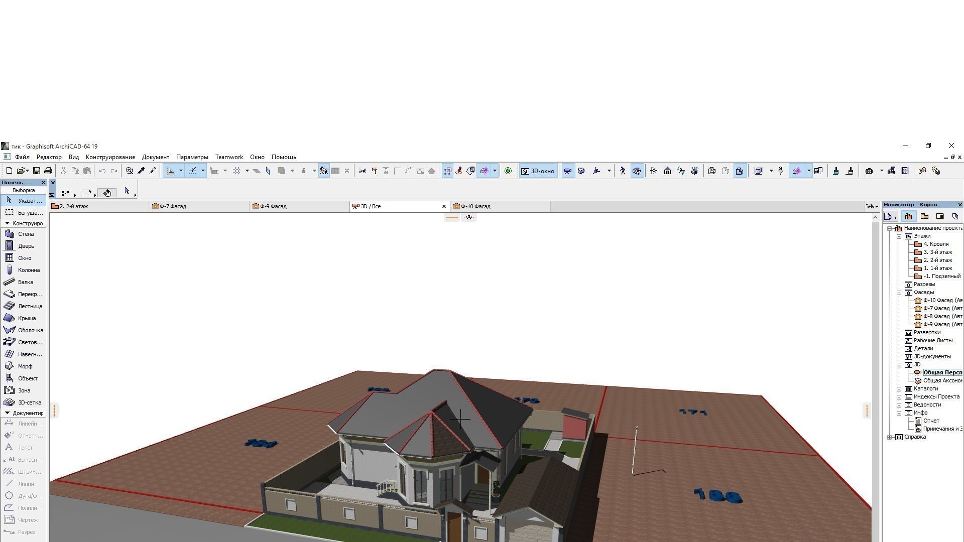Click the tab overview dropdown at tab bar end
This screenshot has width=964, height=542.
click(872, 206)
